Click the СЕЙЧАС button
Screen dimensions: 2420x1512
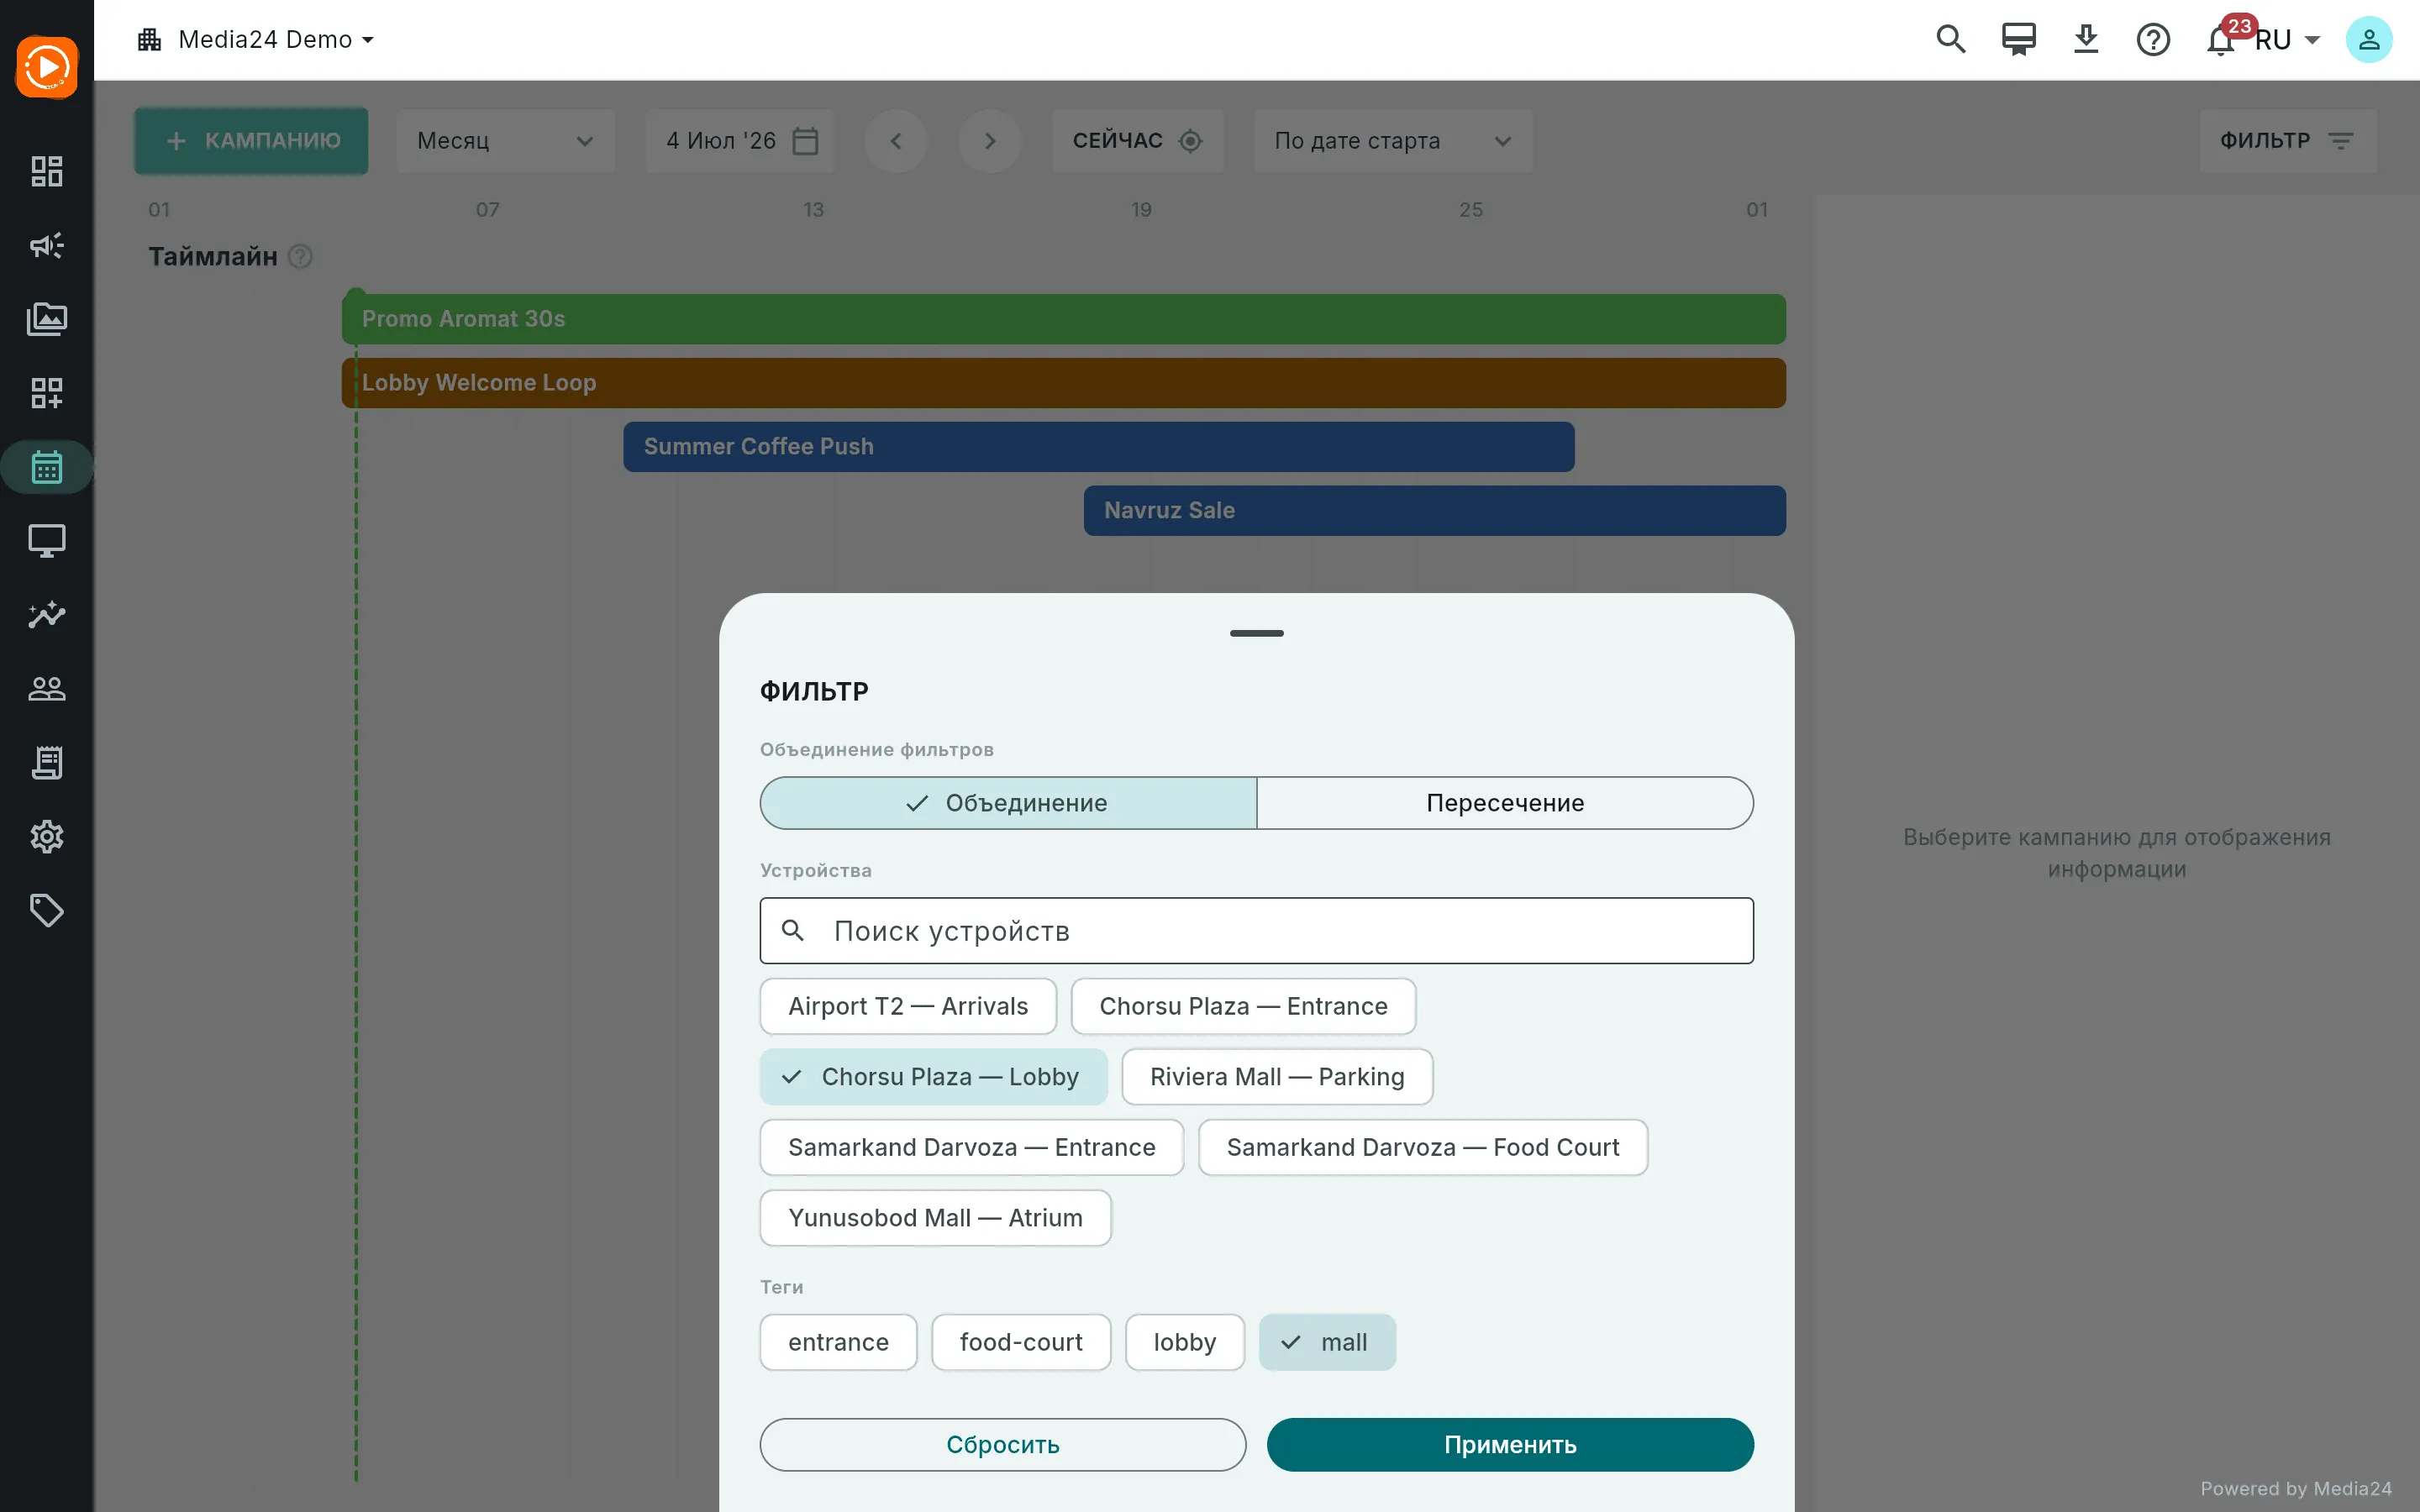(x=1137, y=141)
